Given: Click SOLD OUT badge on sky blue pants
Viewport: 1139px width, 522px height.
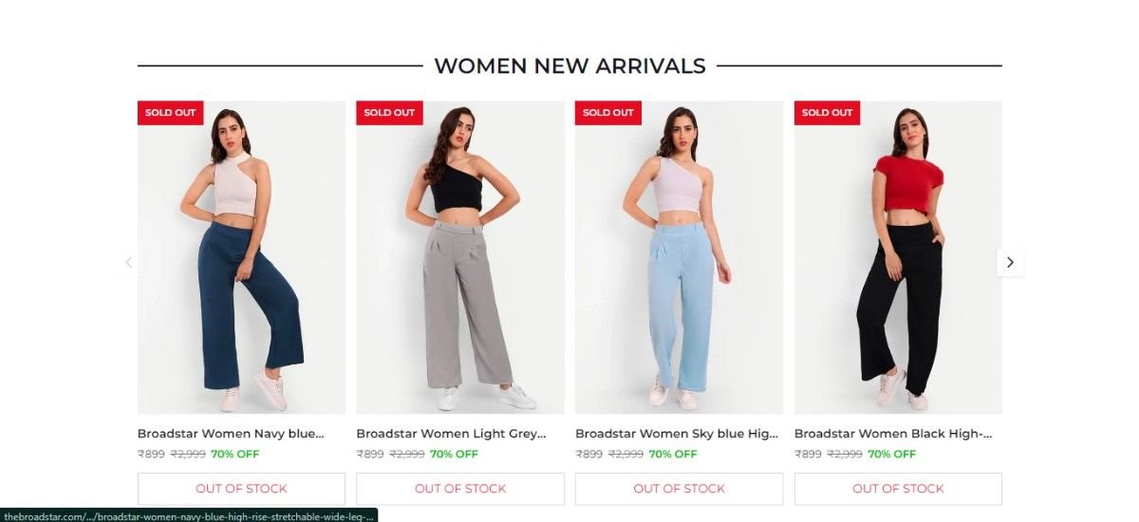Looking at the screenshot, I should (x=608, y=112).
